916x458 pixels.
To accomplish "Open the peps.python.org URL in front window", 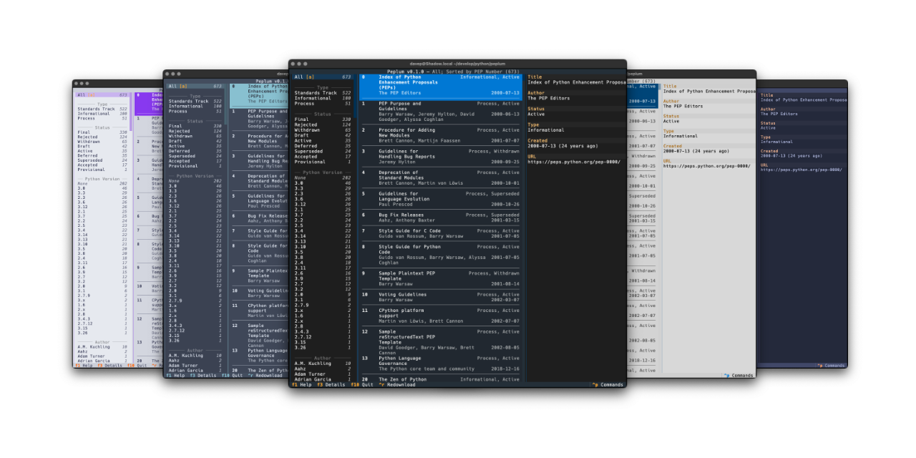I will (x=575, y=162).
